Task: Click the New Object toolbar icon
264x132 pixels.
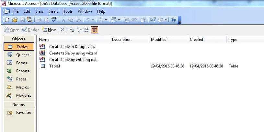Action: pos(160,20)
